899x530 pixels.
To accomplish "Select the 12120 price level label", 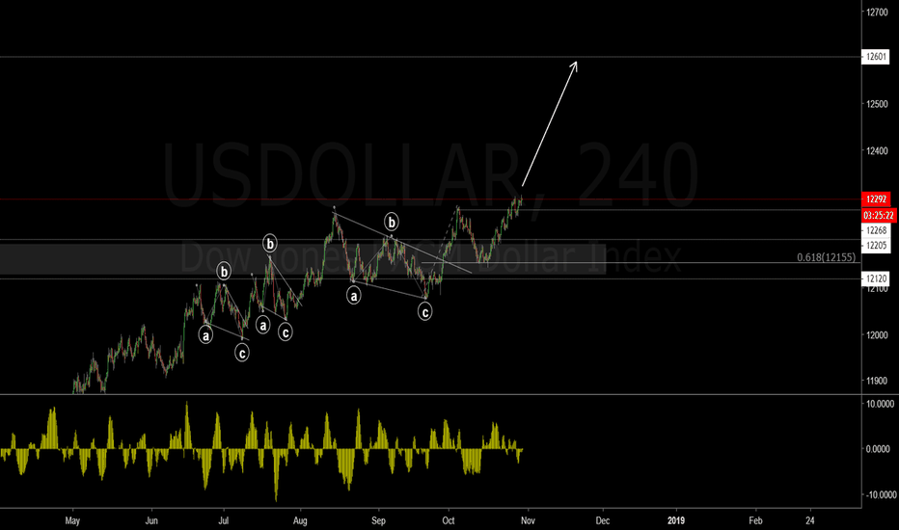I will 876,278.
